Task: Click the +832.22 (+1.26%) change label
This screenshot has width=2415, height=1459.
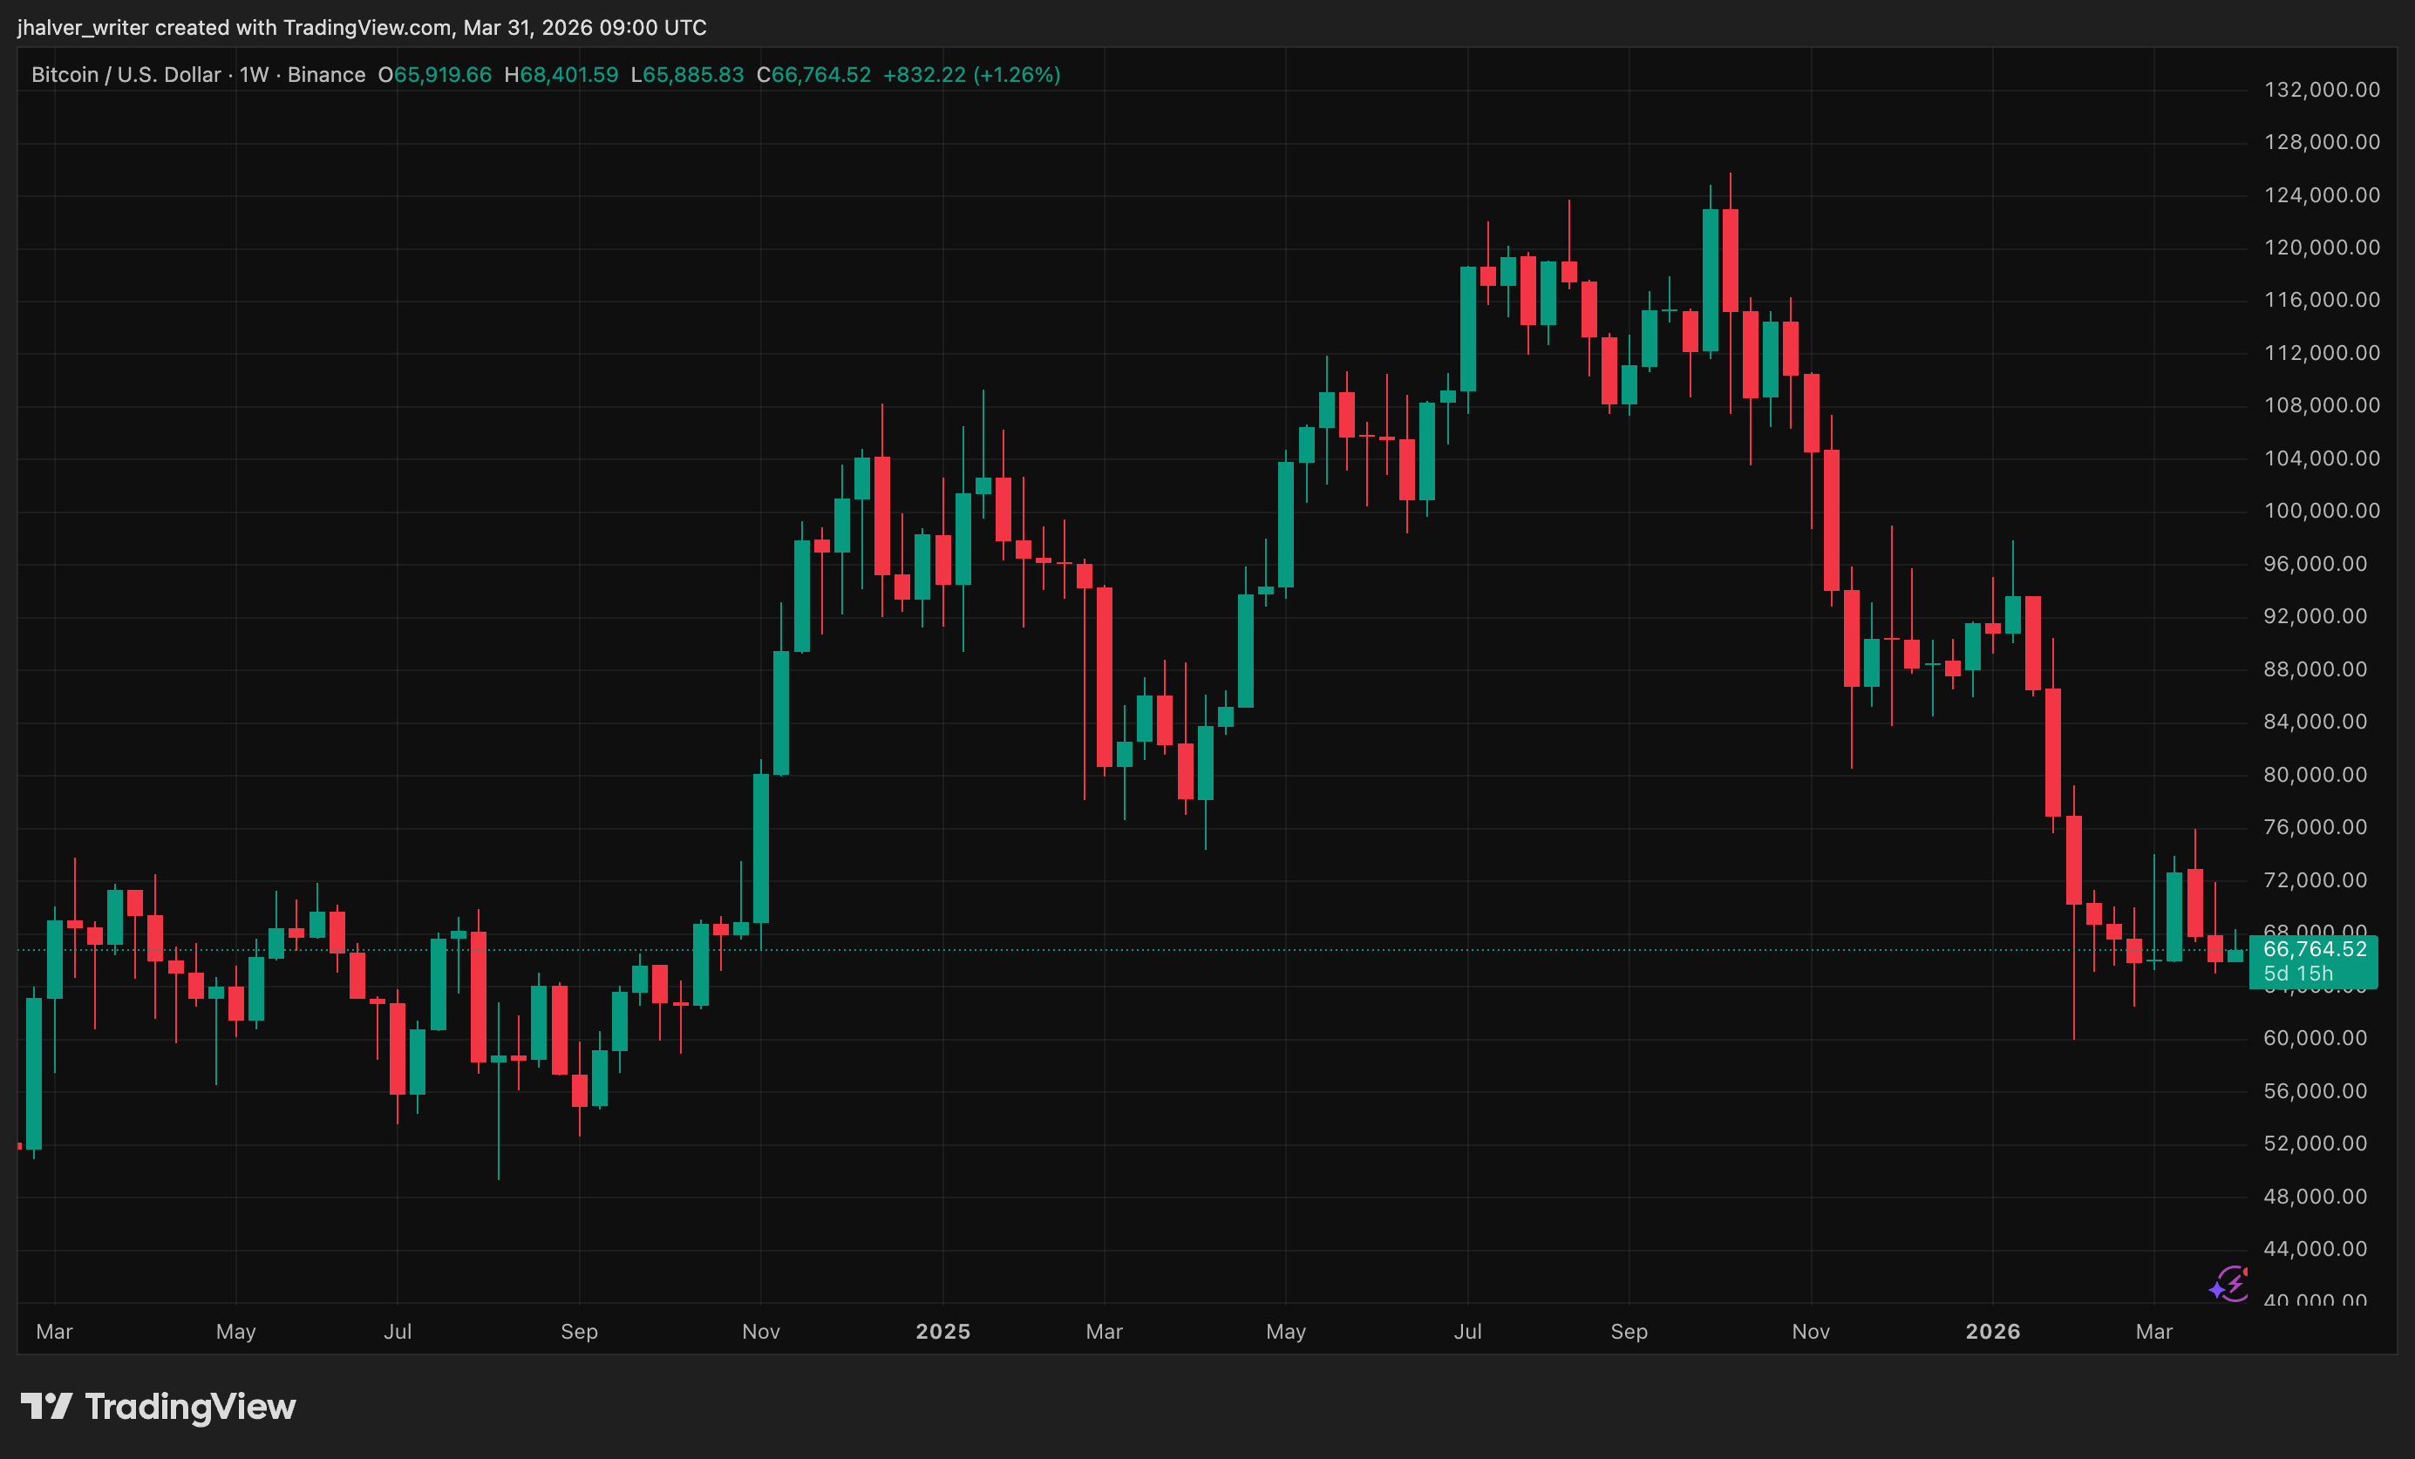Action: [971, 74]
